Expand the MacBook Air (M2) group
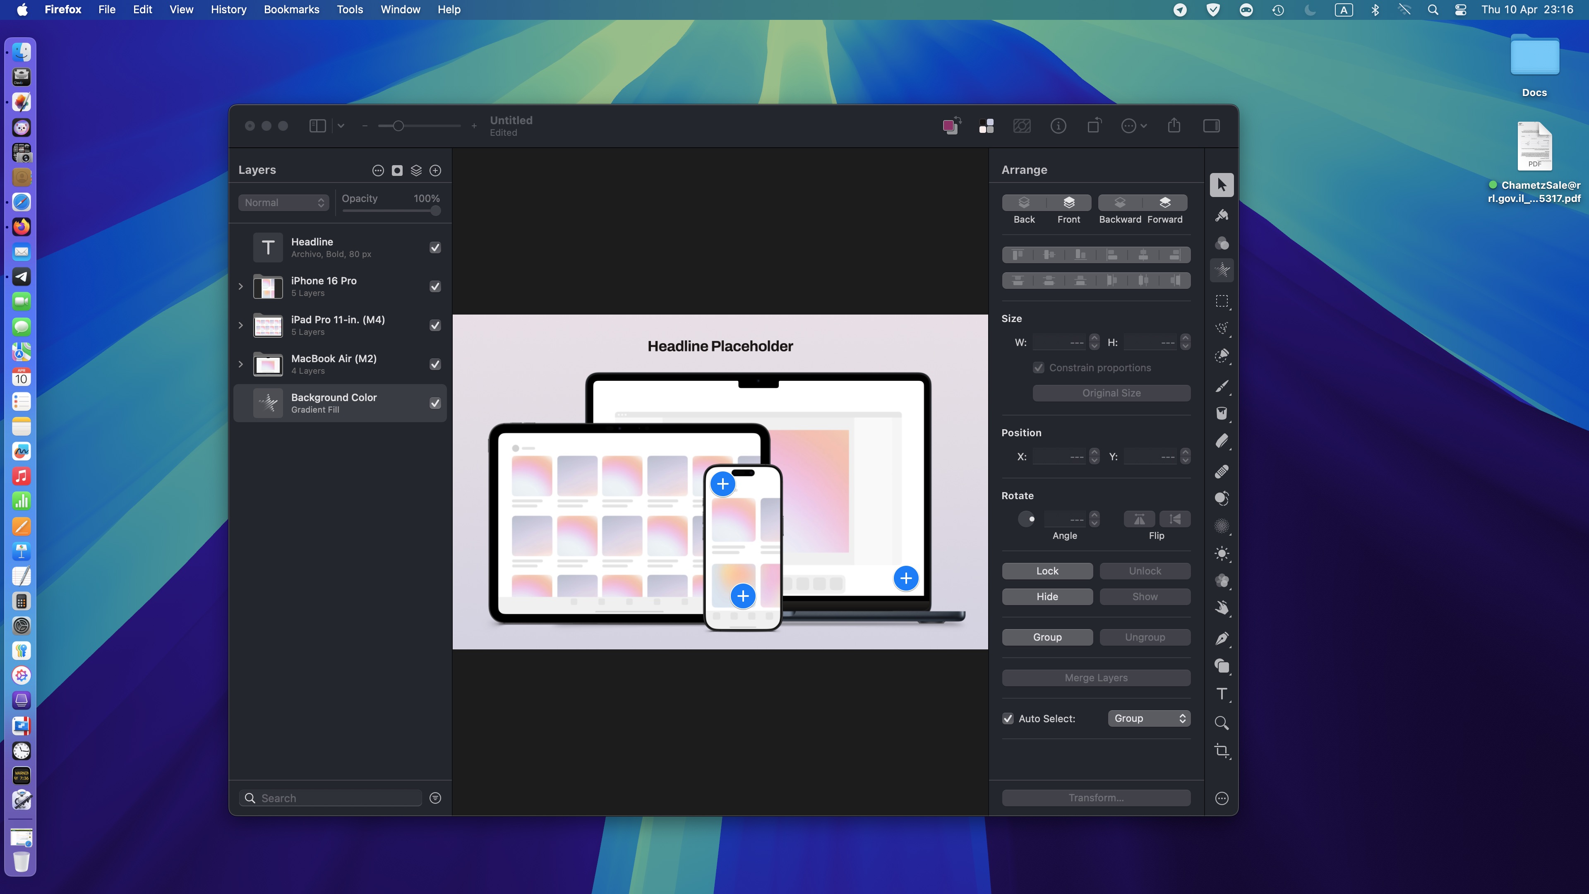1589x894 pixels. point(240,364)
